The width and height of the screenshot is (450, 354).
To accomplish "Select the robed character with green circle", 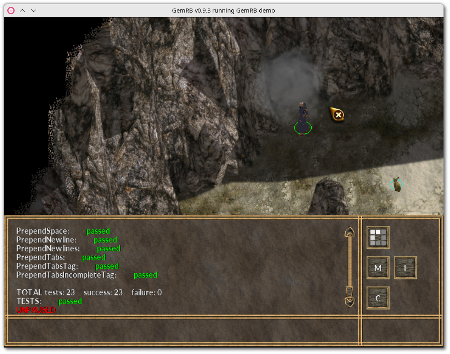I will click(303, 118).
